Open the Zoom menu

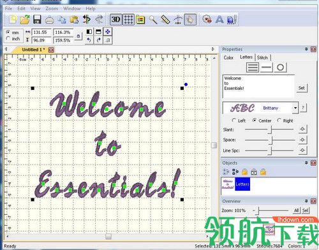point(52,8)
